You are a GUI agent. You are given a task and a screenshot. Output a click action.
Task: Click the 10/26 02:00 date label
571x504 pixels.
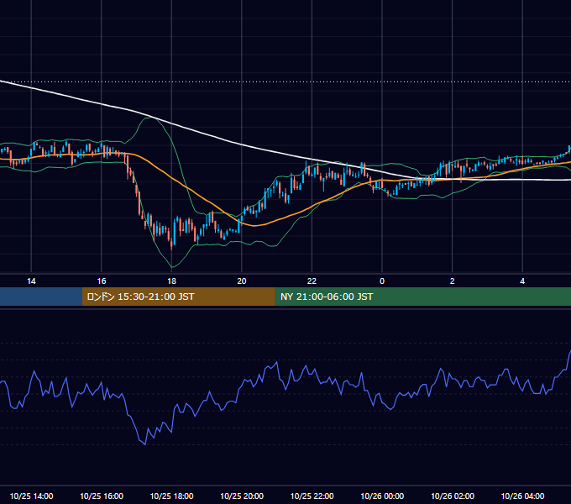tap(453, 496)
